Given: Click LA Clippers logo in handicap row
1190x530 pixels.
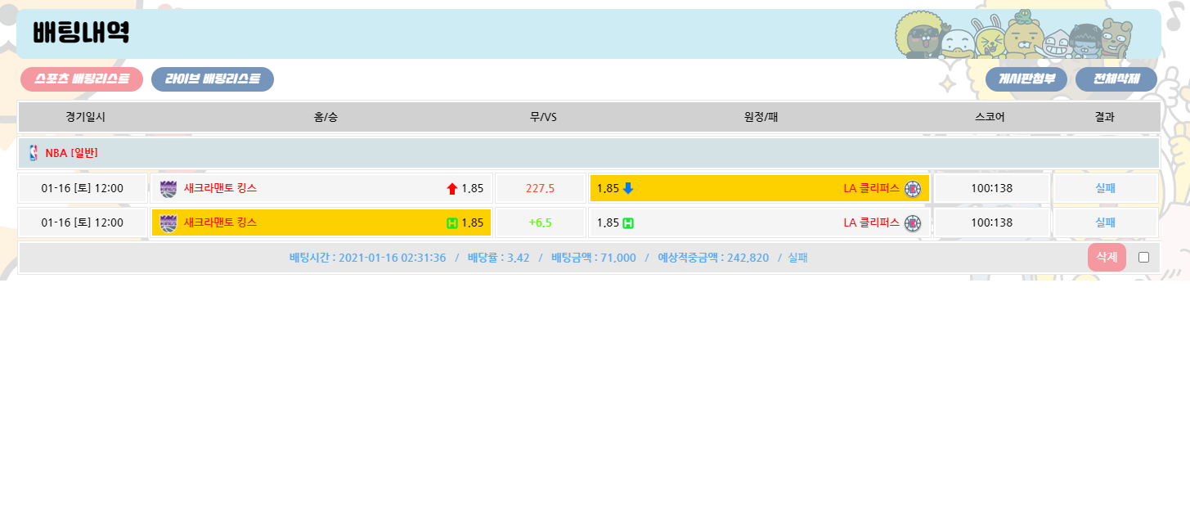Looking at the screenshot, I should click(913, 223).
